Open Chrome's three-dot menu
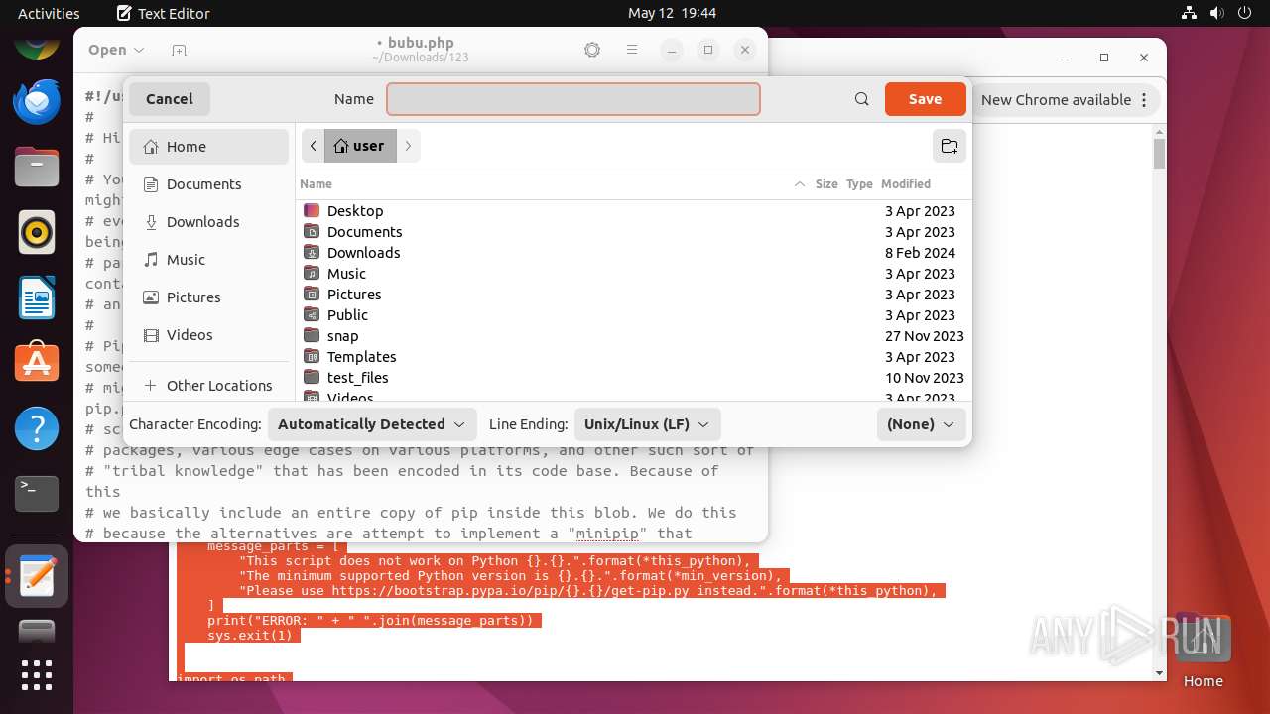 pos(1144,100)
